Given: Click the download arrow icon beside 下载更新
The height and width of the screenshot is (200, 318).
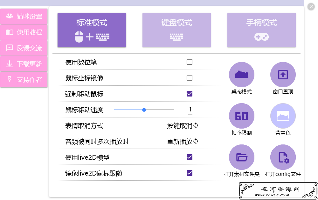Looking at the screenshot, I should (x=10, y=64).
